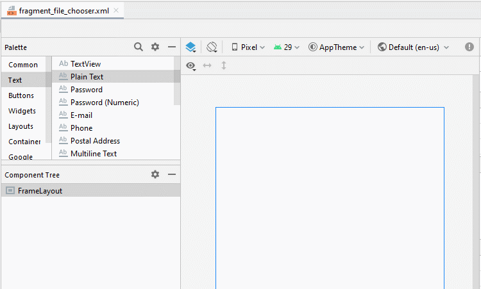The image size is (481, 289).
Task: Click the TextView Ab icon
Action: 63,63
